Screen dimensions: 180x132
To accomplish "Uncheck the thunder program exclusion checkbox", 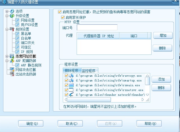I will click(66, 95).
